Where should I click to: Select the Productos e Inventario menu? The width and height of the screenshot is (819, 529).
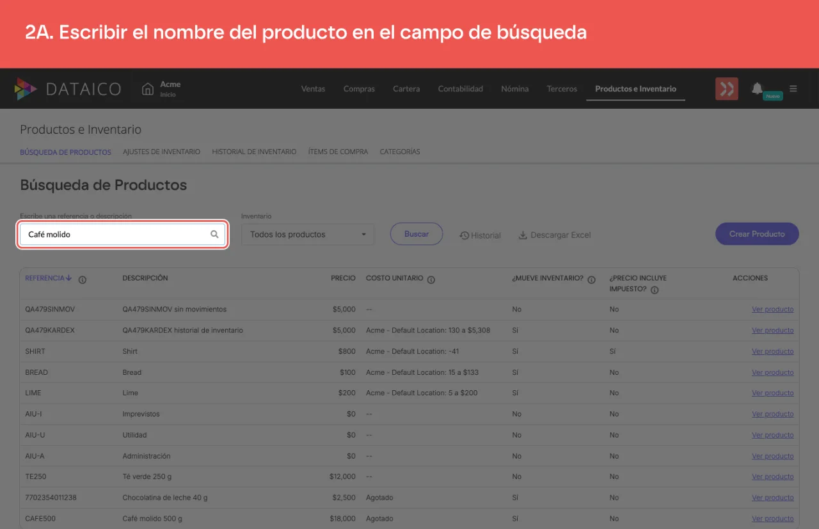tap(635, 89)
